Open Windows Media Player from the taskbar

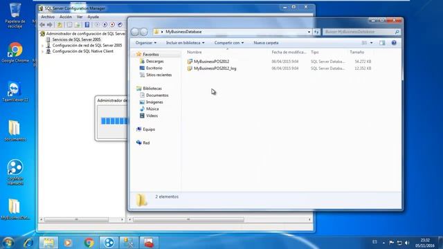click(x=68, y=243)
